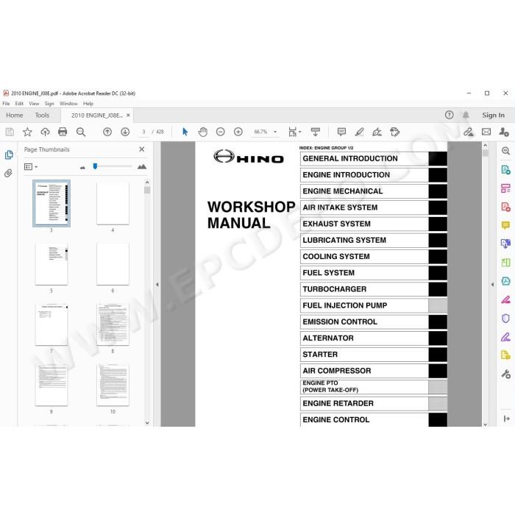The image size is (515, 515).
Task: Send file by email envelope icon
Action: pyautogui.click(x=486, y=132)
